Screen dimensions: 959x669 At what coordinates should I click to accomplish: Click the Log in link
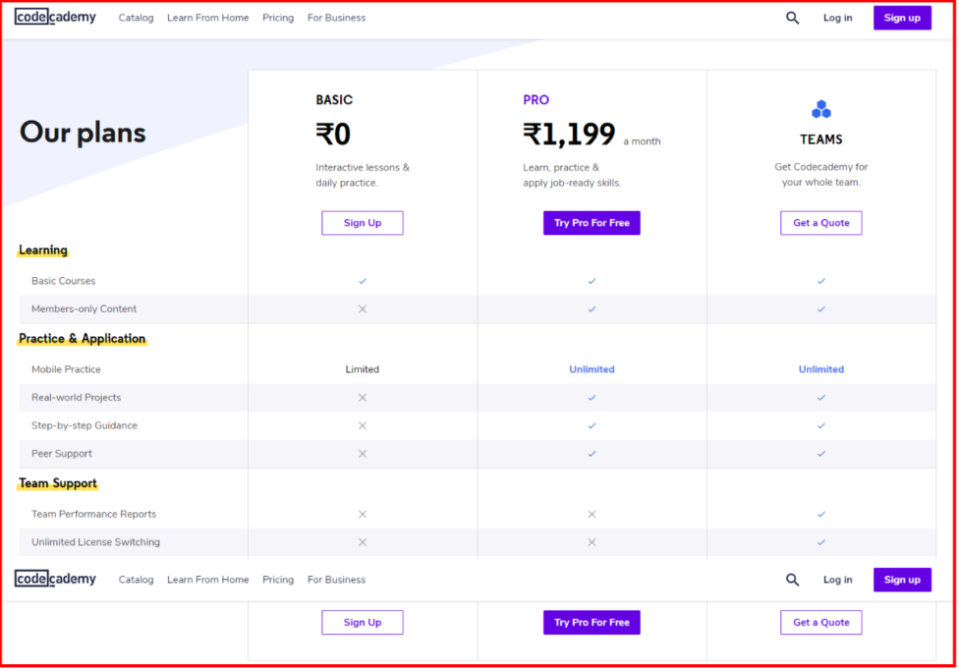[837, 18]
